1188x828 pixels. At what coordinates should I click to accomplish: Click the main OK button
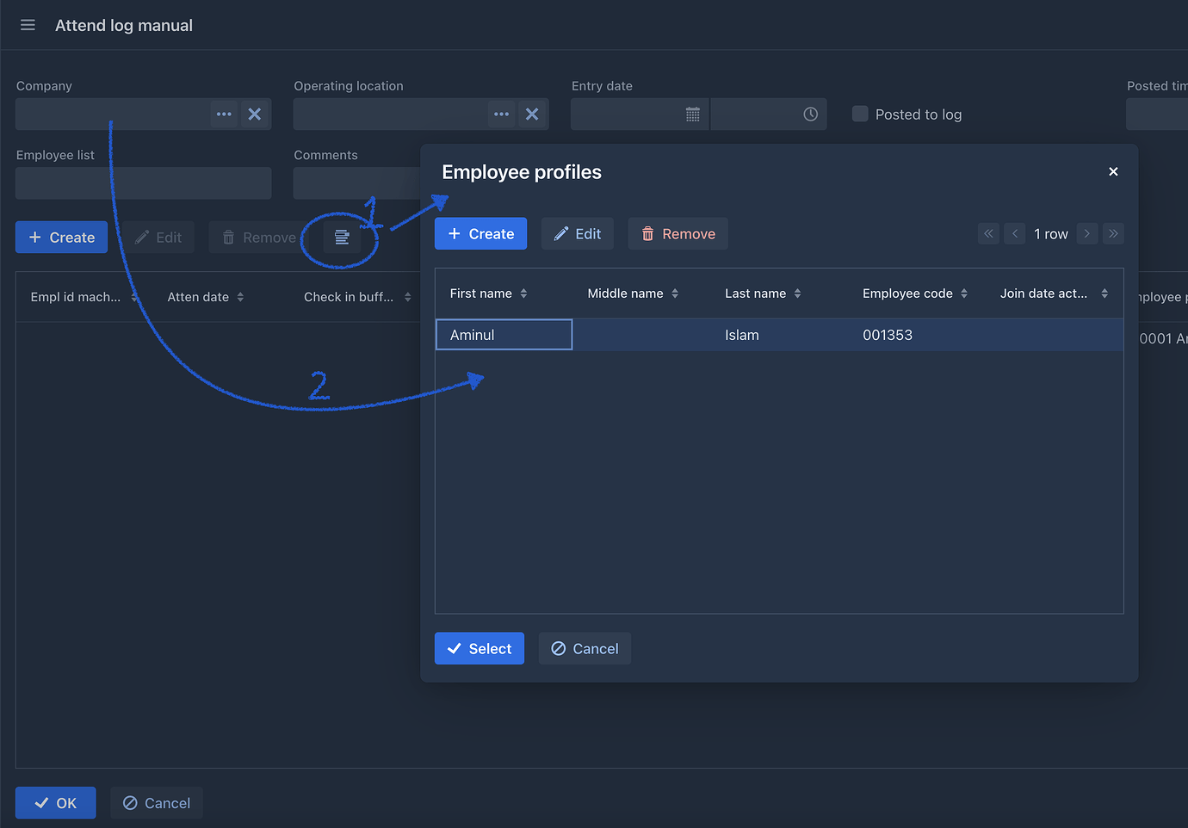[55, 802]
